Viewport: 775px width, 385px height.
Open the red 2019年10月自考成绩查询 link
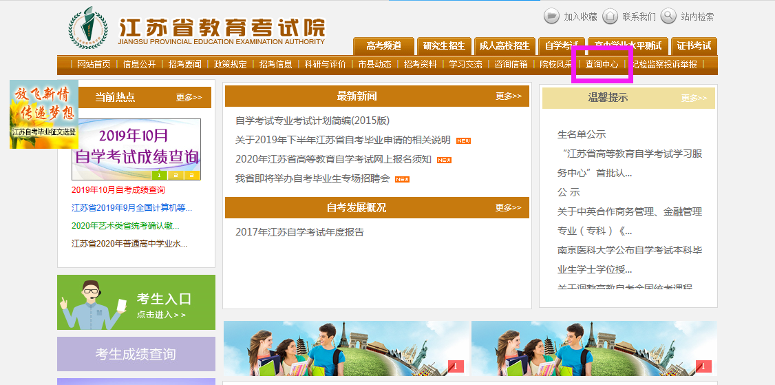(118, 189)
